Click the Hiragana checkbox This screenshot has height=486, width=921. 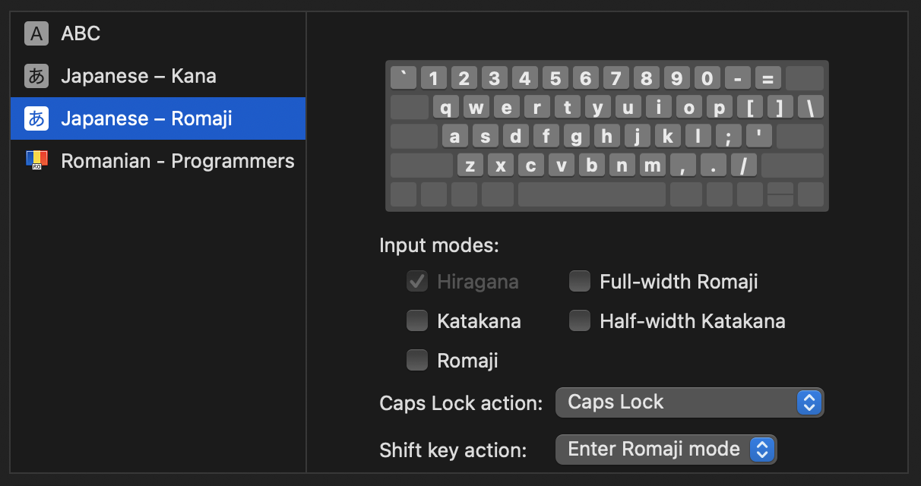[x=416, y=282]
